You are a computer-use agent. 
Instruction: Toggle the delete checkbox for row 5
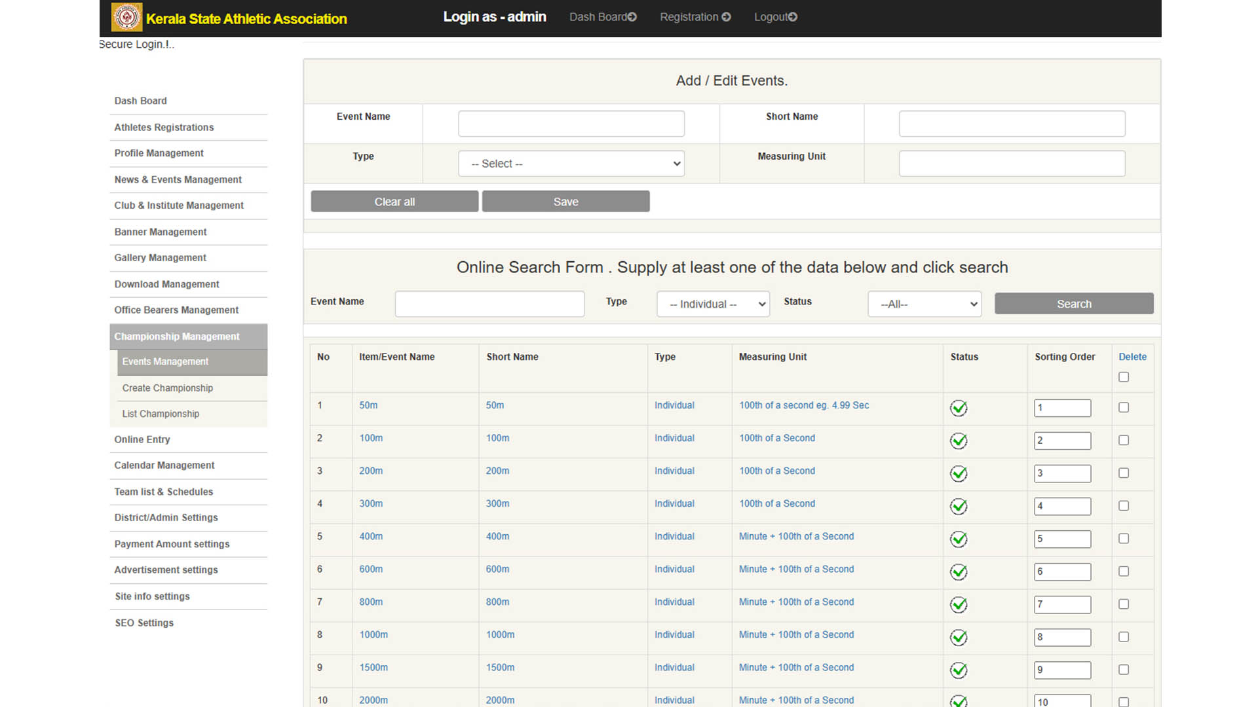point(1123,538)
